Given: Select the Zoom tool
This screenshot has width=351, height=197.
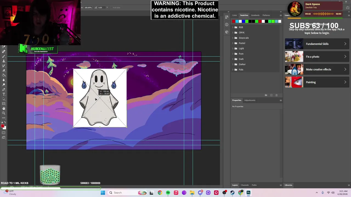Looking at the screenshot, I should click(x=4, y=113).
